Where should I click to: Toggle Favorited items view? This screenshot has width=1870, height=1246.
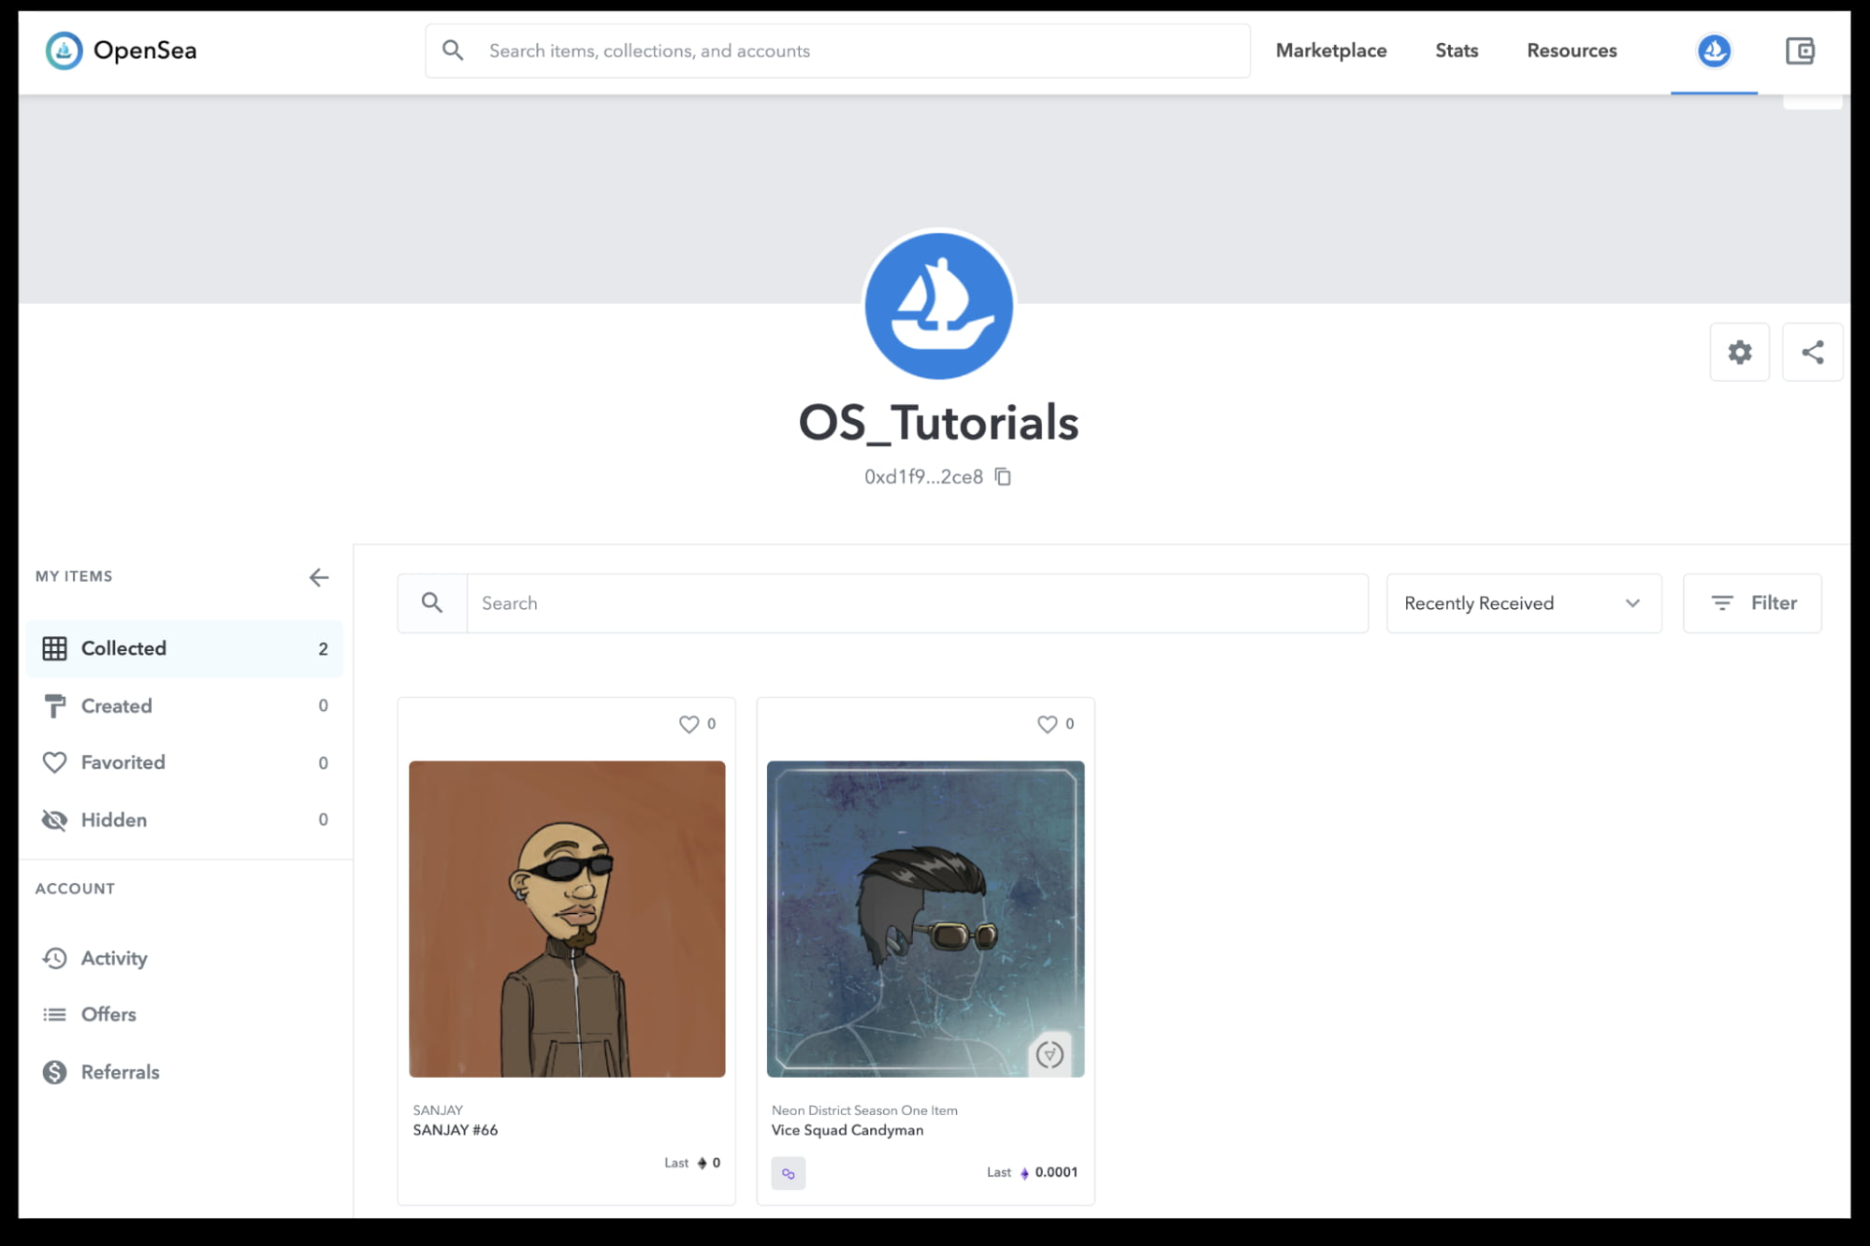point(123,762)
